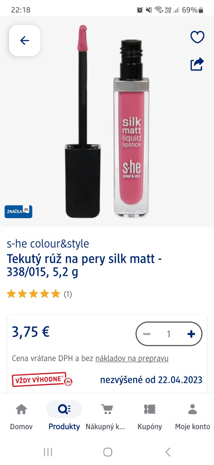Image resolution: width=214 pixels, height=465 pixels.
Task: Tap the s-he colour&style brand name
Action: click(x=48, y=244)
